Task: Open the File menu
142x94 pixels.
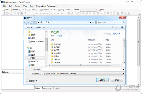Action: click(5, 6)
